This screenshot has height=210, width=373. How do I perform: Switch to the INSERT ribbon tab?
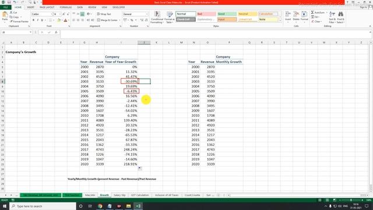(x=30, y=8)
